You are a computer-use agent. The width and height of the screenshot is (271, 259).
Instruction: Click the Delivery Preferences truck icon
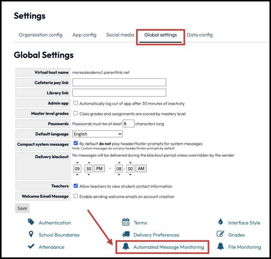125,235
